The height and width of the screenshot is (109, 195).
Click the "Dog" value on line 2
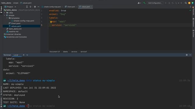[x=63, y=14]
